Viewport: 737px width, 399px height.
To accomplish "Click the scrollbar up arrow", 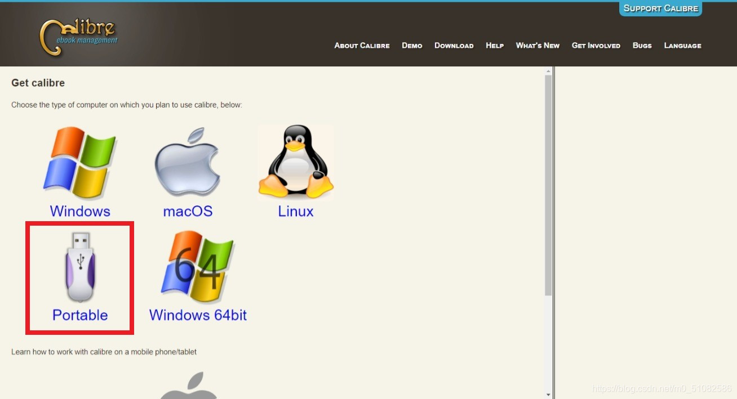I will 548,71.
